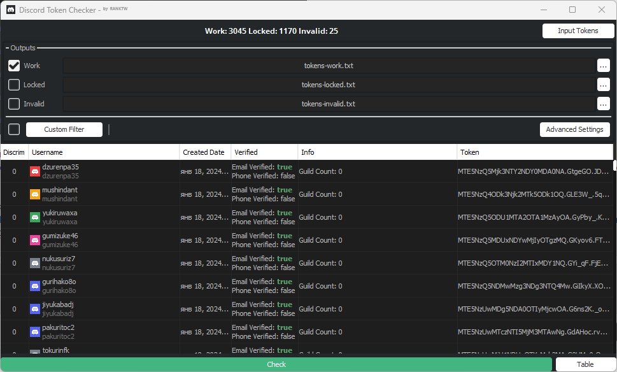Select username gurihako8o

[x=59, y=282]
